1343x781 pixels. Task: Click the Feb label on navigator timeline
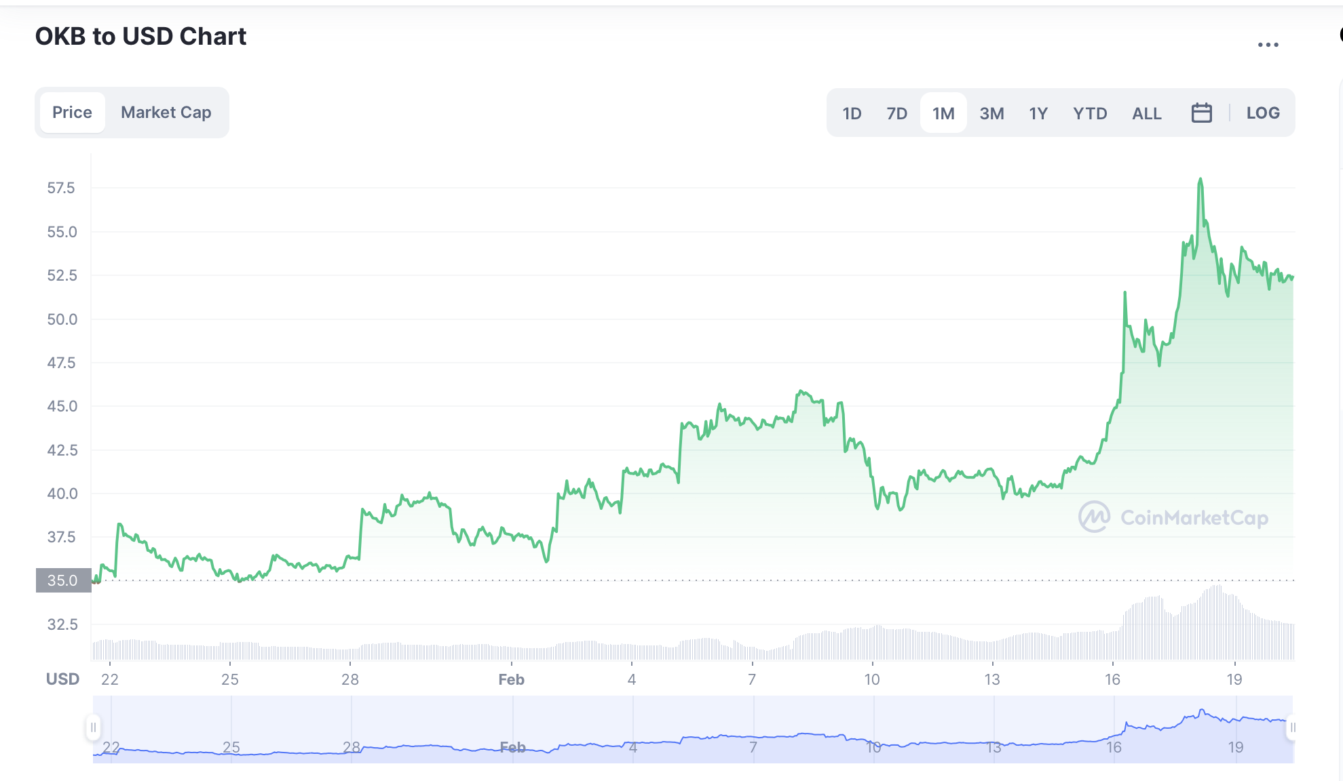click(512, 747)
